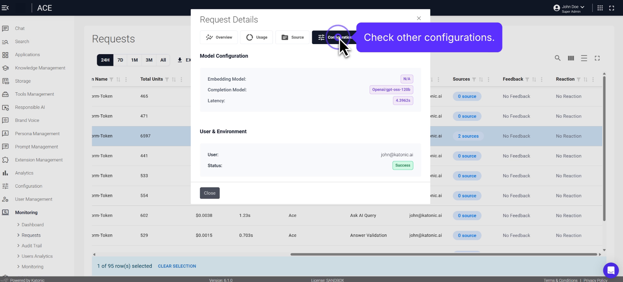This screenshot has height=282, width=623.
Task: Open John Doe account dropdown
Action: [x=569, y=8]
